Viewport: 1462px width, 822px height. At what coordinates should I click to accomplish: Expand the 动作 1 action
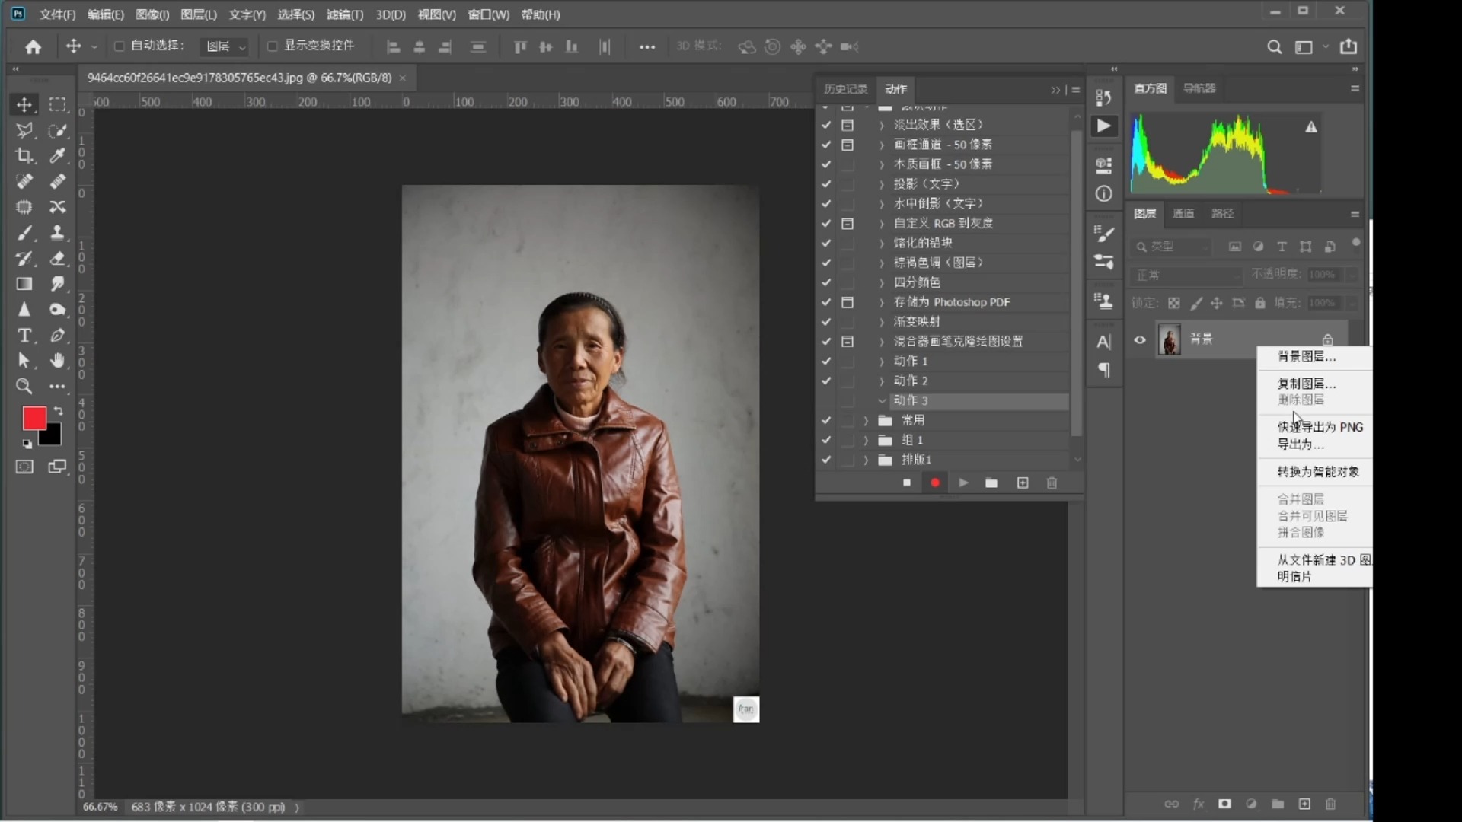(x=882, y=362)
